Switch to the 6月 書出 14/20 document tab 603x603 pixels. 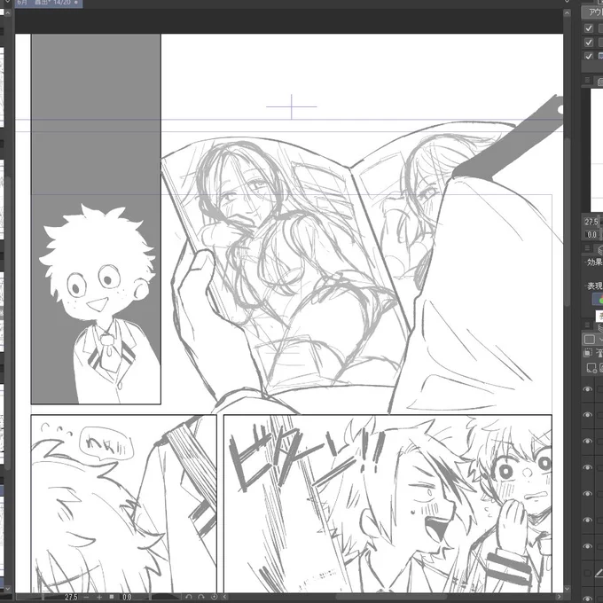click(49, 3)
